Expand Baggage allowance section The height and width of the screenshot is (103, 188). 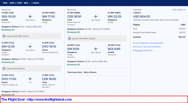pyautogui.click(x=143, y=50)
